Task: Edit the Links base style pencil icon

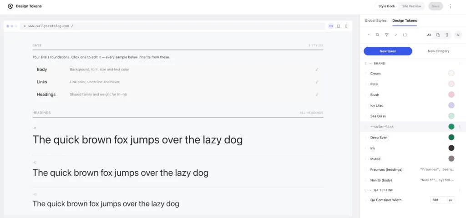Action: coord(317,82)
